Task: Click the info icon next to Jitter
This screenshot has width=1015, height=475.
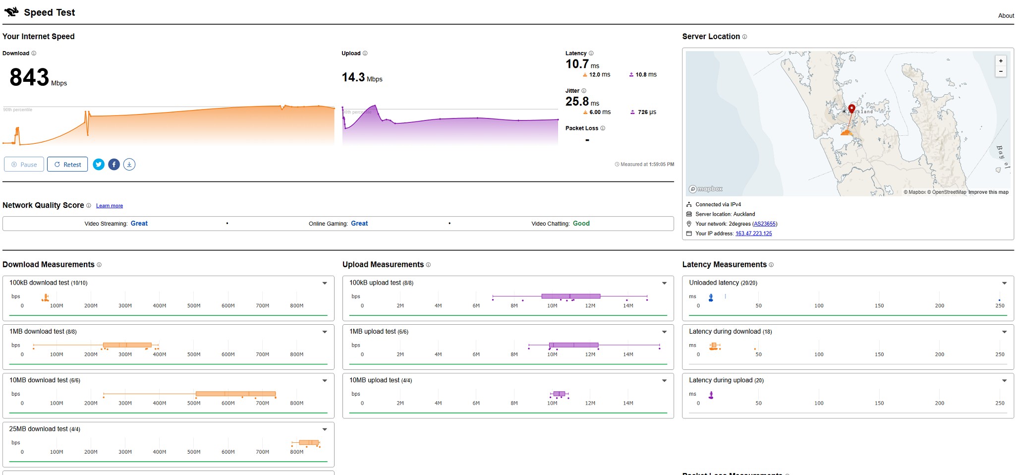Action: point(584,91)
